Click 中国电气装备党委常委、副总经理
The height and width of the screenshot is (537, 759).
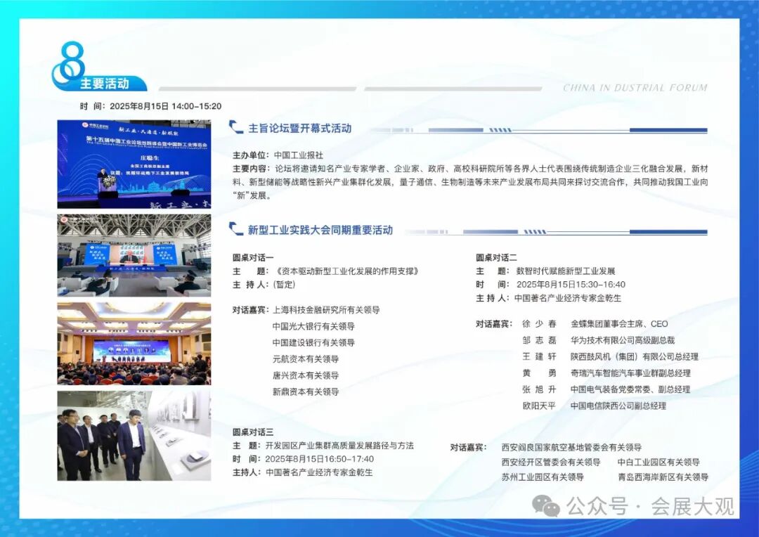pyautogui.click(x=630, y=389)
